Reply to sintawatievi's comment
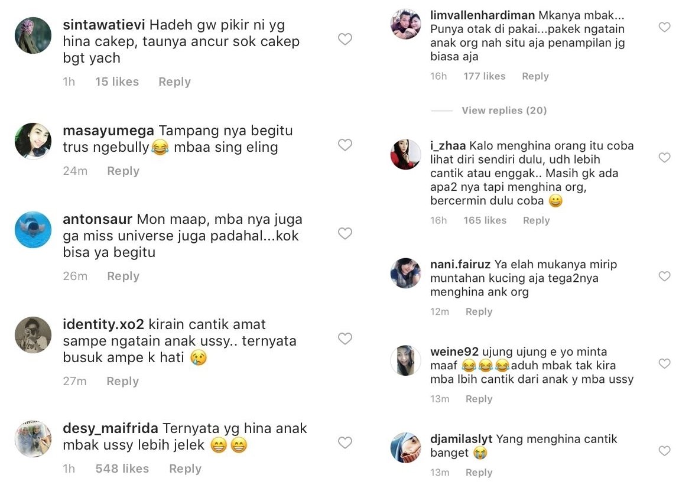692x488 pixels. click(174, 82)
